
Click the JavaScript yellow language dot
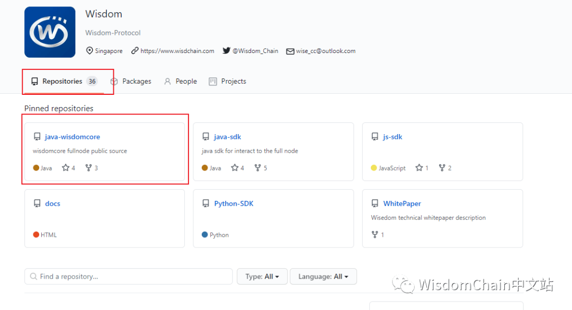[373, 167]
